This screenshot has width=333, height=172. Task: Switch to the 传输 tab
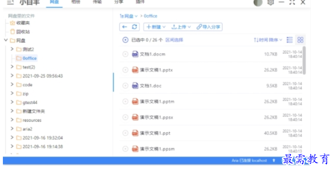[x=97, y=2]
